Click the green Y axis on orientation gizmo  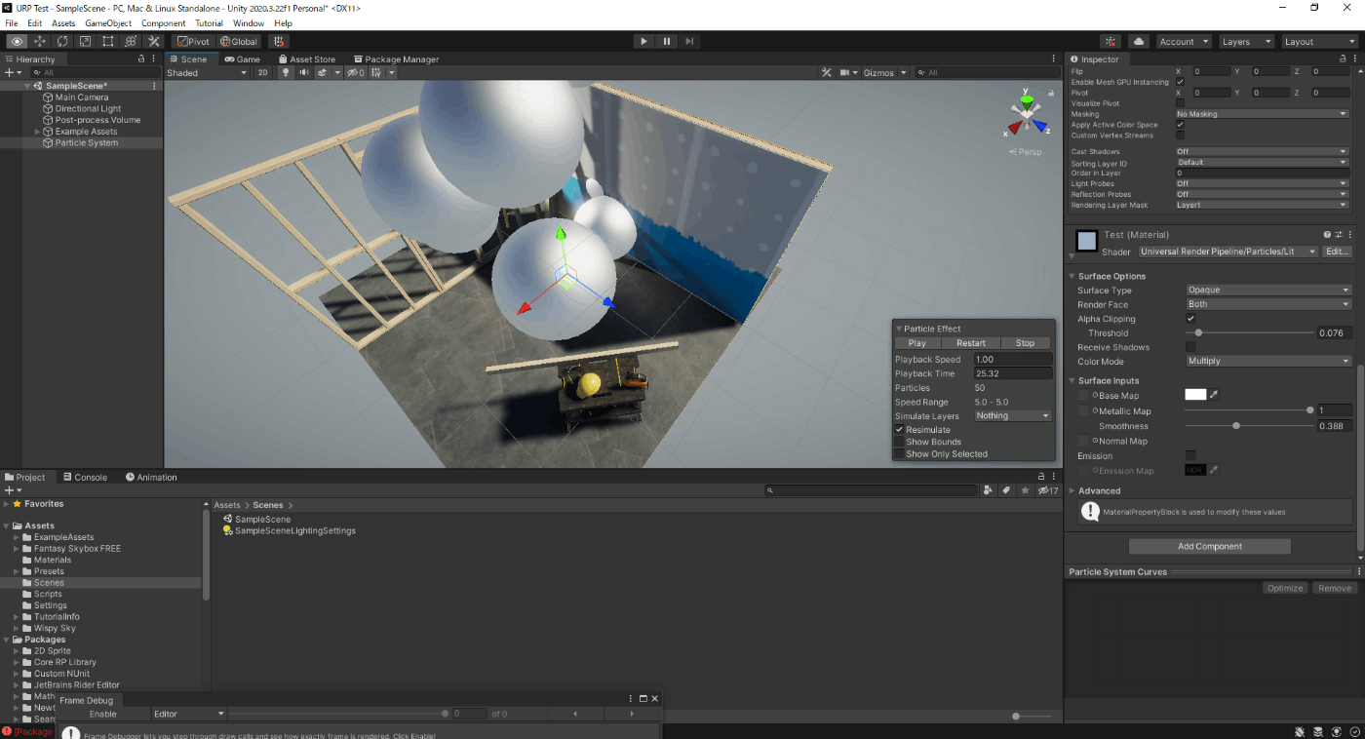pyautogui.click(x=1026, y=100)
